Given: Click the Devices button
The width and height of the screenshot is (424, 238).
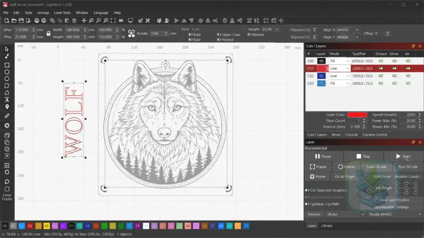Looking at the screenshot, I should coord(314,214).
